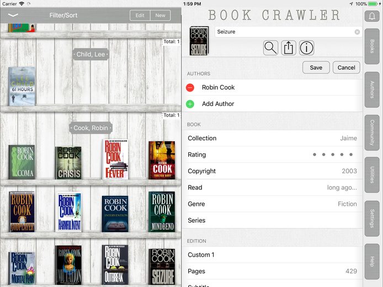Tap the 1:59 PM clock
The height and width of the screenshot is (287, 383).
coord(192,4)
